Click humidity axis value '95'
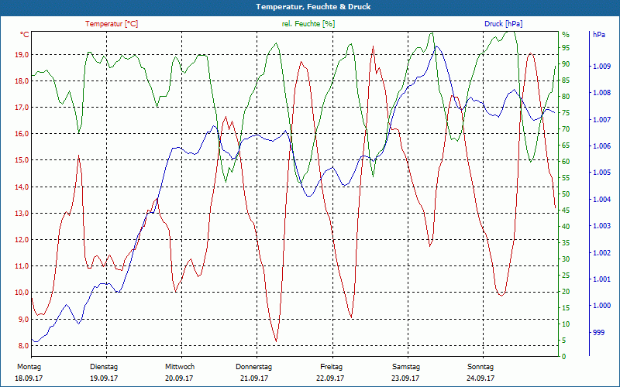Screen dimensions: 620x387 (566, 48)
